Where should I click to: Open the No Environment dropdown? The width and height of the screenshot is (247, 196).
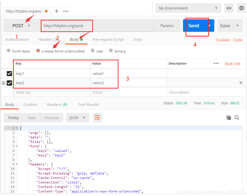(188, 8)
